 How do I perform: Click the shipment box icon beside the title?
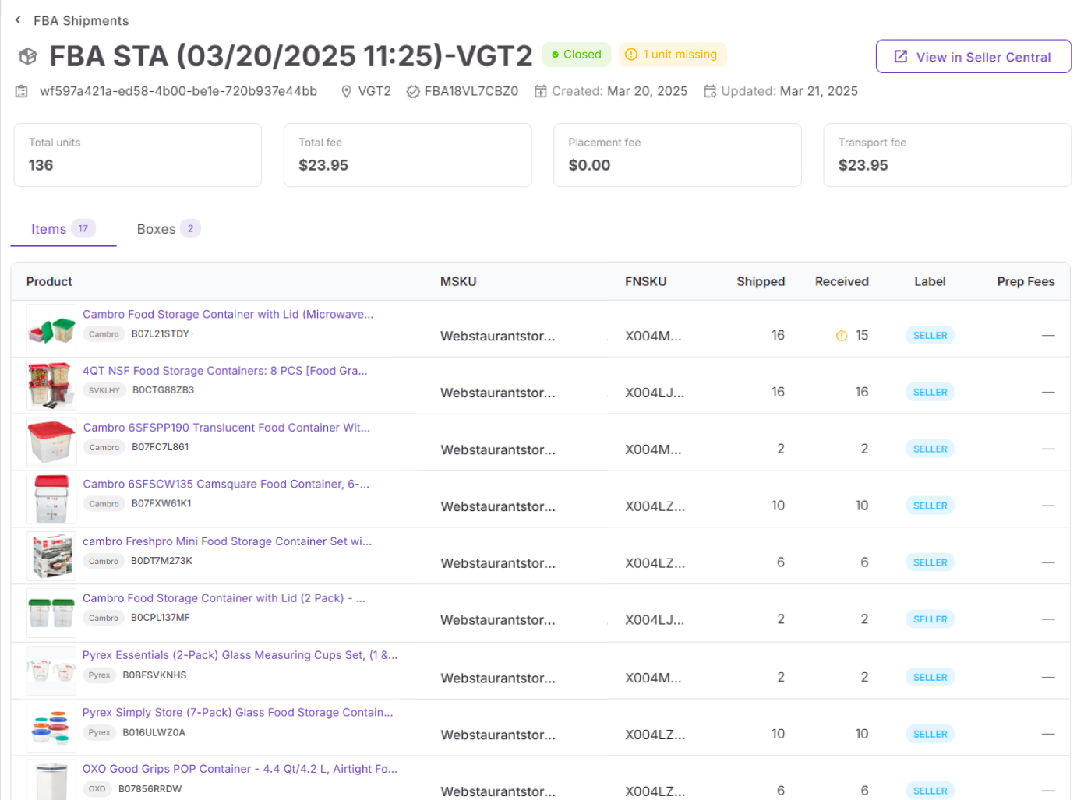[28, 56]
